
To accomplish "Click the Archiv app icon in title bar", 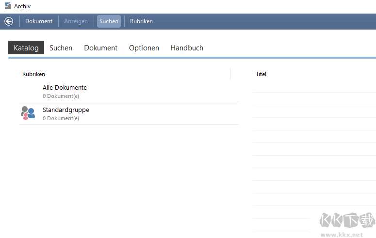I will point(8,6).
